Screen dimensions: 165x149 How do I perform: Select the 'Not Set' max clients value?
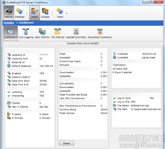click(x=44, y=107)
